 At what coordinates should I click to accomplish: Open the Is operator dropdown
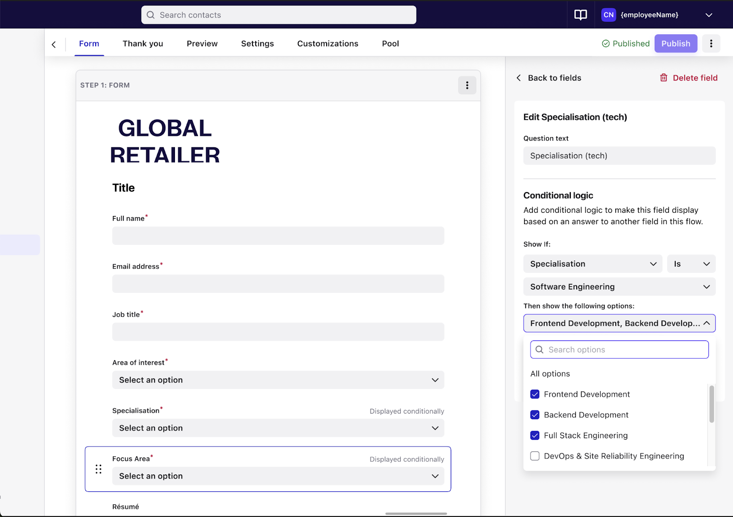[x=691, y=264]
